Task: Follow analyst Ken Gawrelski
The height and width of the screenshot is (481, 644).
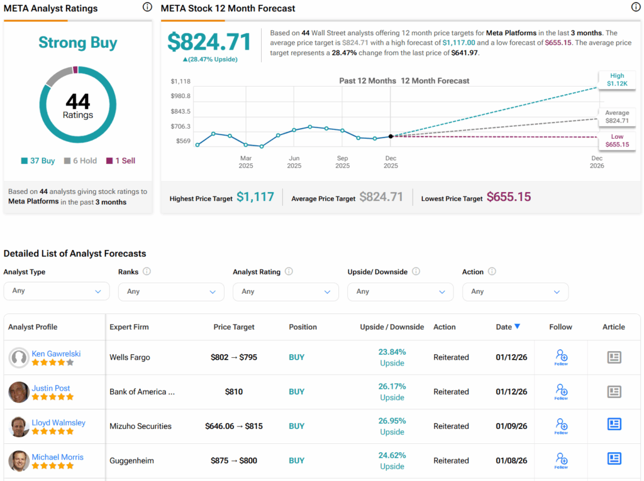Action: click(x=561, y=358)
